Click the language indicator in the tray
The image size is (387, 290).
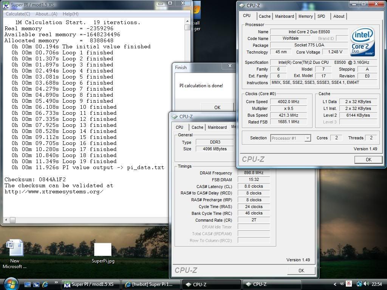[342, 284]
